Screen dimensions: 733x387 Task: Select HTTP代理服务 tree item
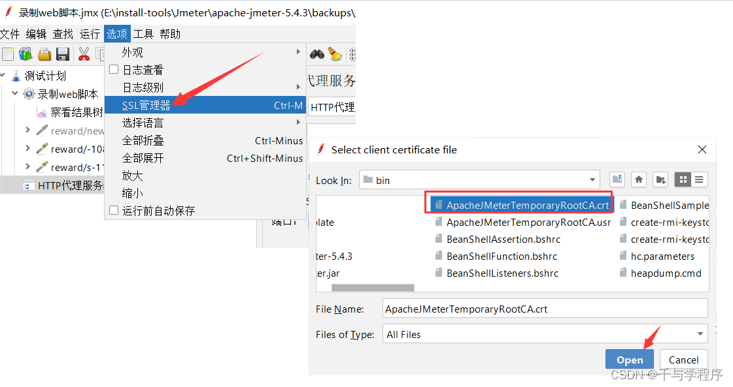tap(64, 185)
